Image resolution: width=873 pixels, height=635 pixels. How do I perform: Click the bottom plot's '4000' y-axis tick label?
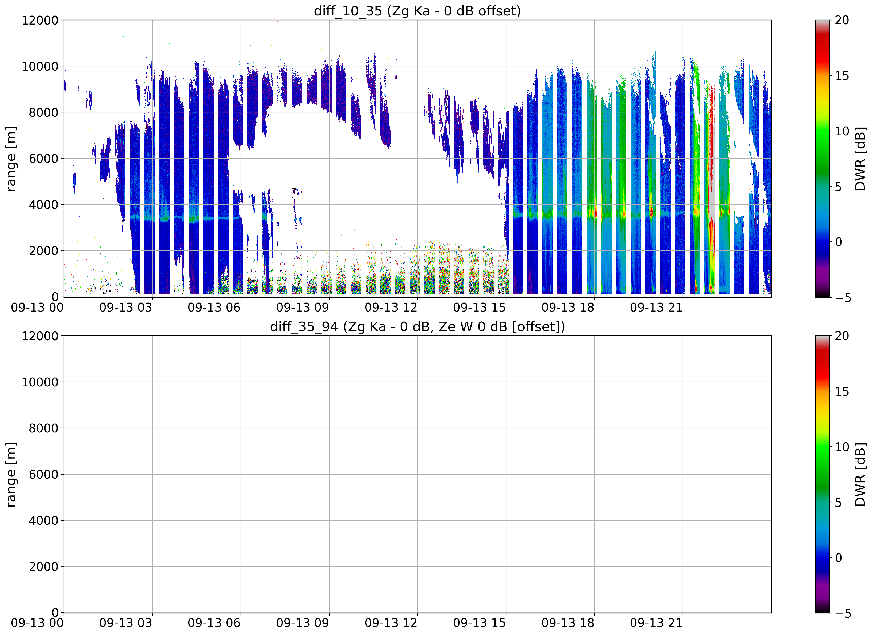pos(43,520)
